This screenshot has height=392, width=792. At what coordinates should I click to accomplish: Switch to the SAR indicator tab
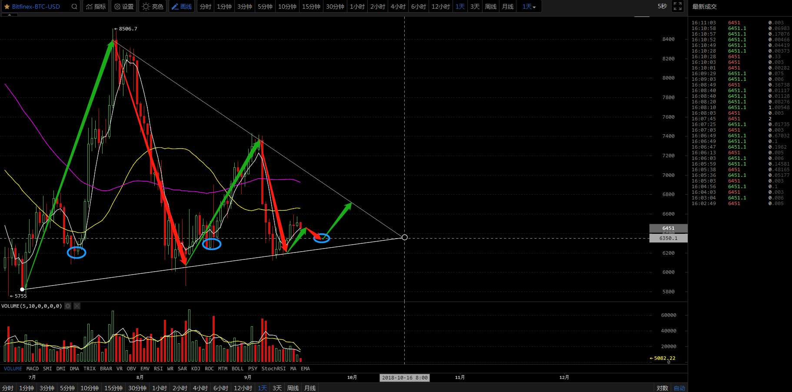[183, 369]
